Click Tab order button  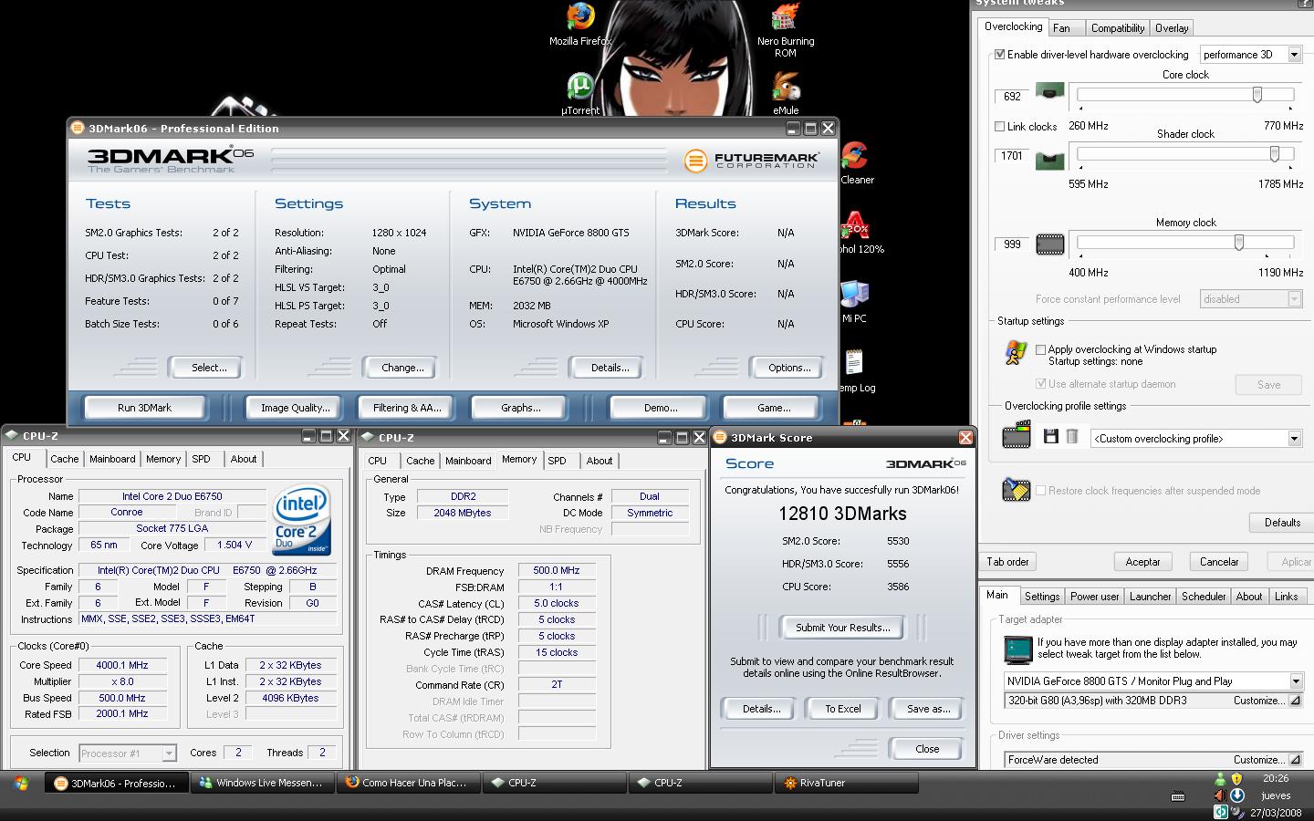coord(1008,562)
